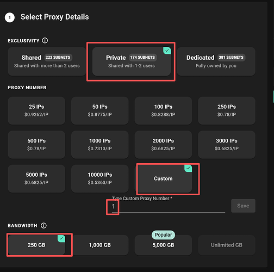Click the Save button
Screen dimensions: 274x272
pos(243,206)
